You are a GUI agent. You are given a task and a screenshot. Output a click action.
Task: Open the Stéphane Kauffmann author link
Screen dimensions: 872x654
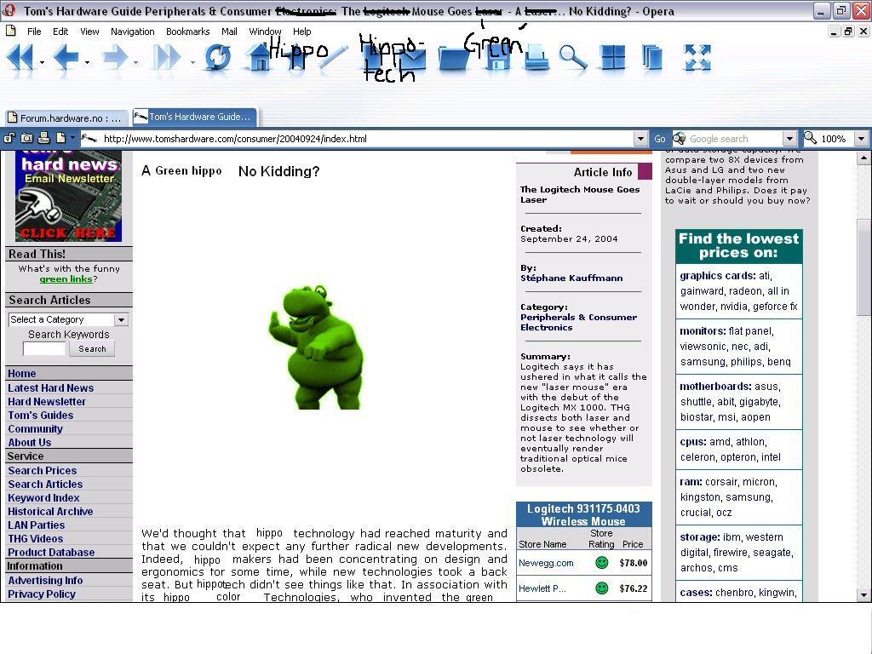[x=571, y=278]
